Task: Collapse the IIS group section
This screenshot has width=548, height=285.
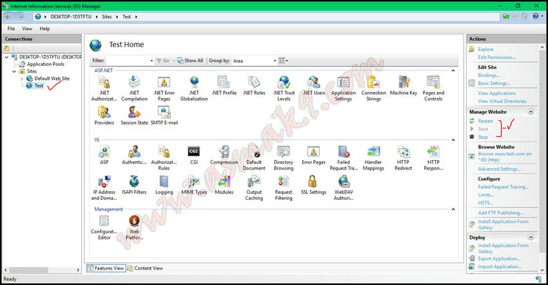Action: (x=453, y=140)
